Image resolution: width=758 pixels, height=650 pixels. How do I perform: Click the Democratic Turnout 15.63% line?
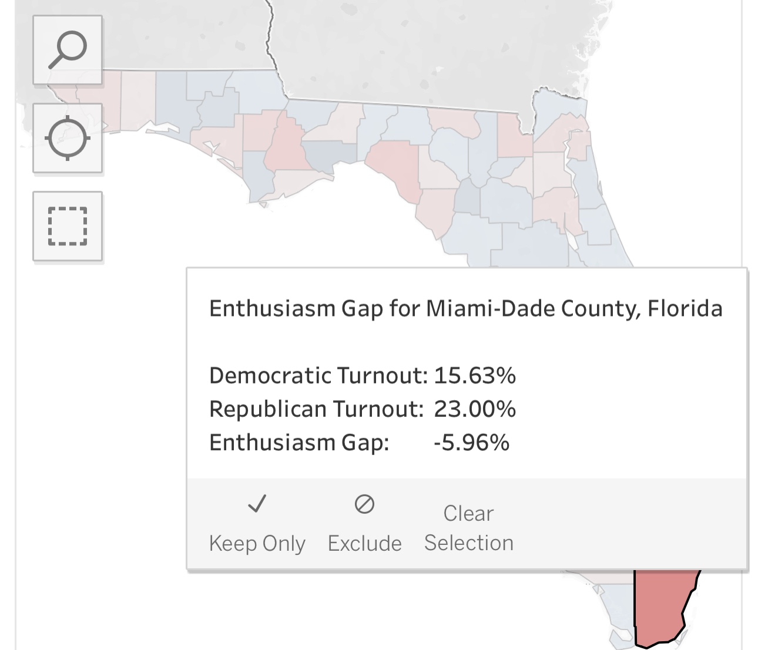362,375
